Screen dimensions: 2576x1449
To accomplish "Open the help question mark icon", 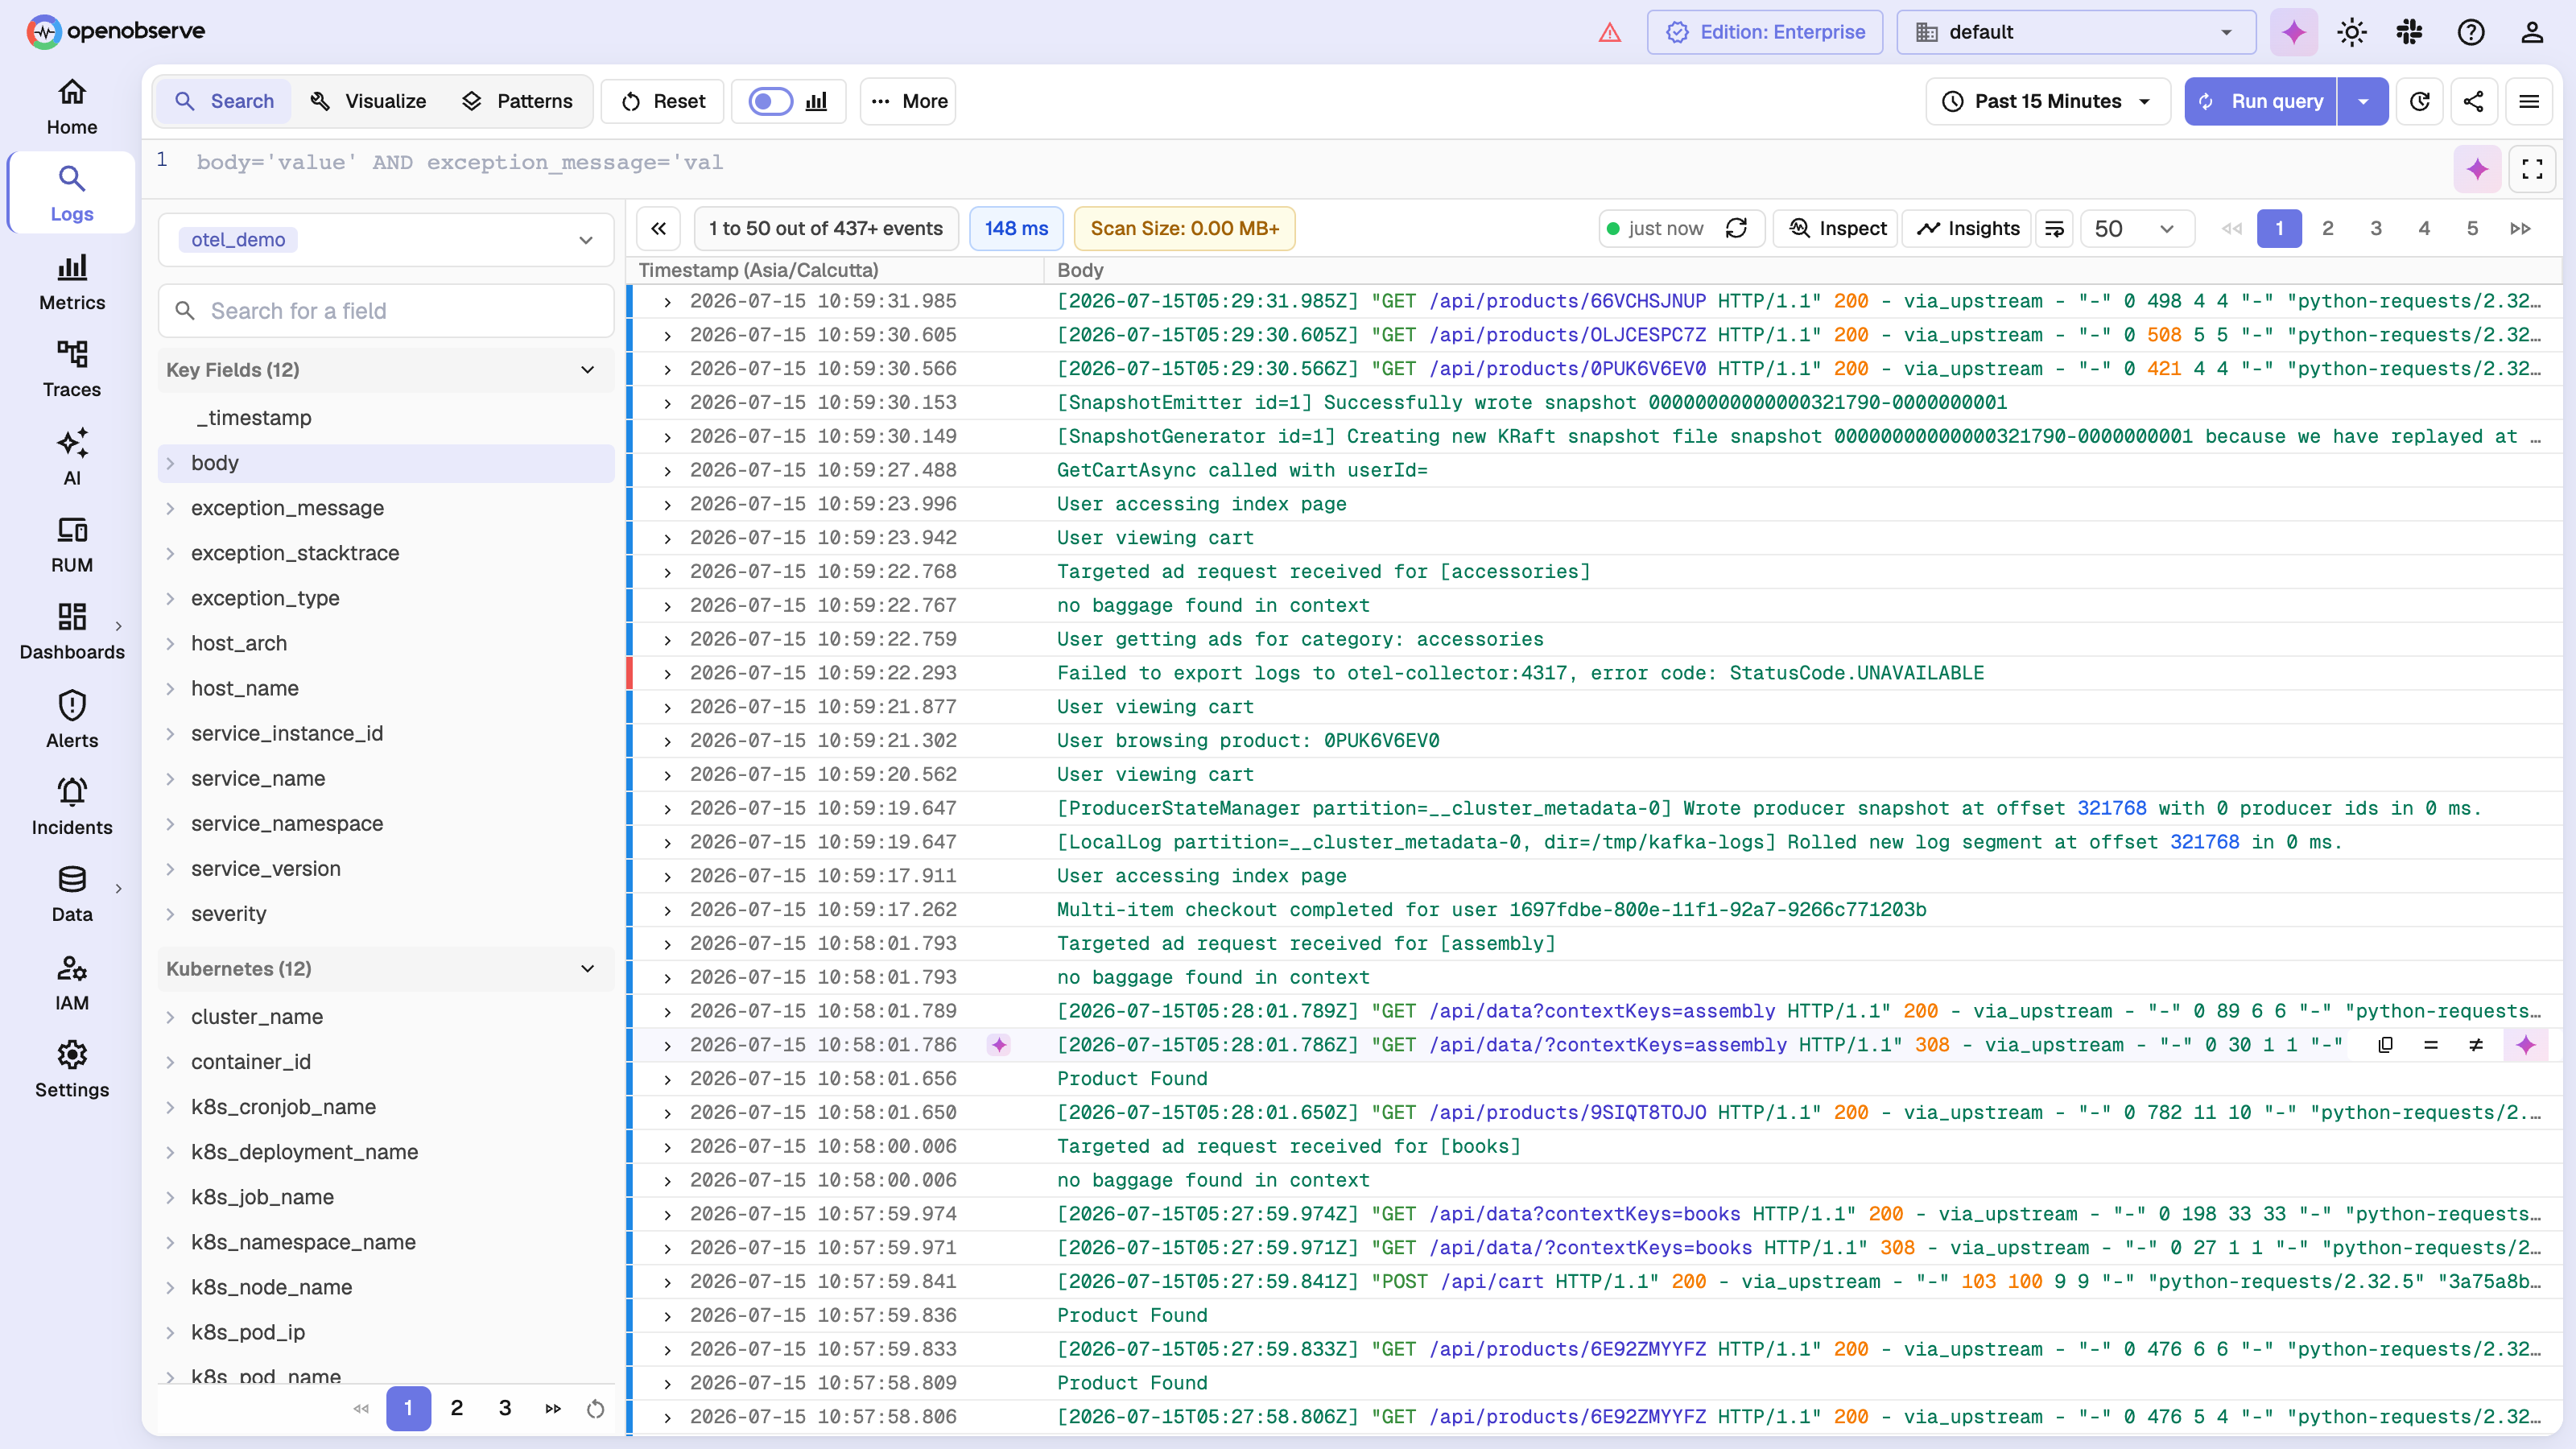I will 2471,32.
